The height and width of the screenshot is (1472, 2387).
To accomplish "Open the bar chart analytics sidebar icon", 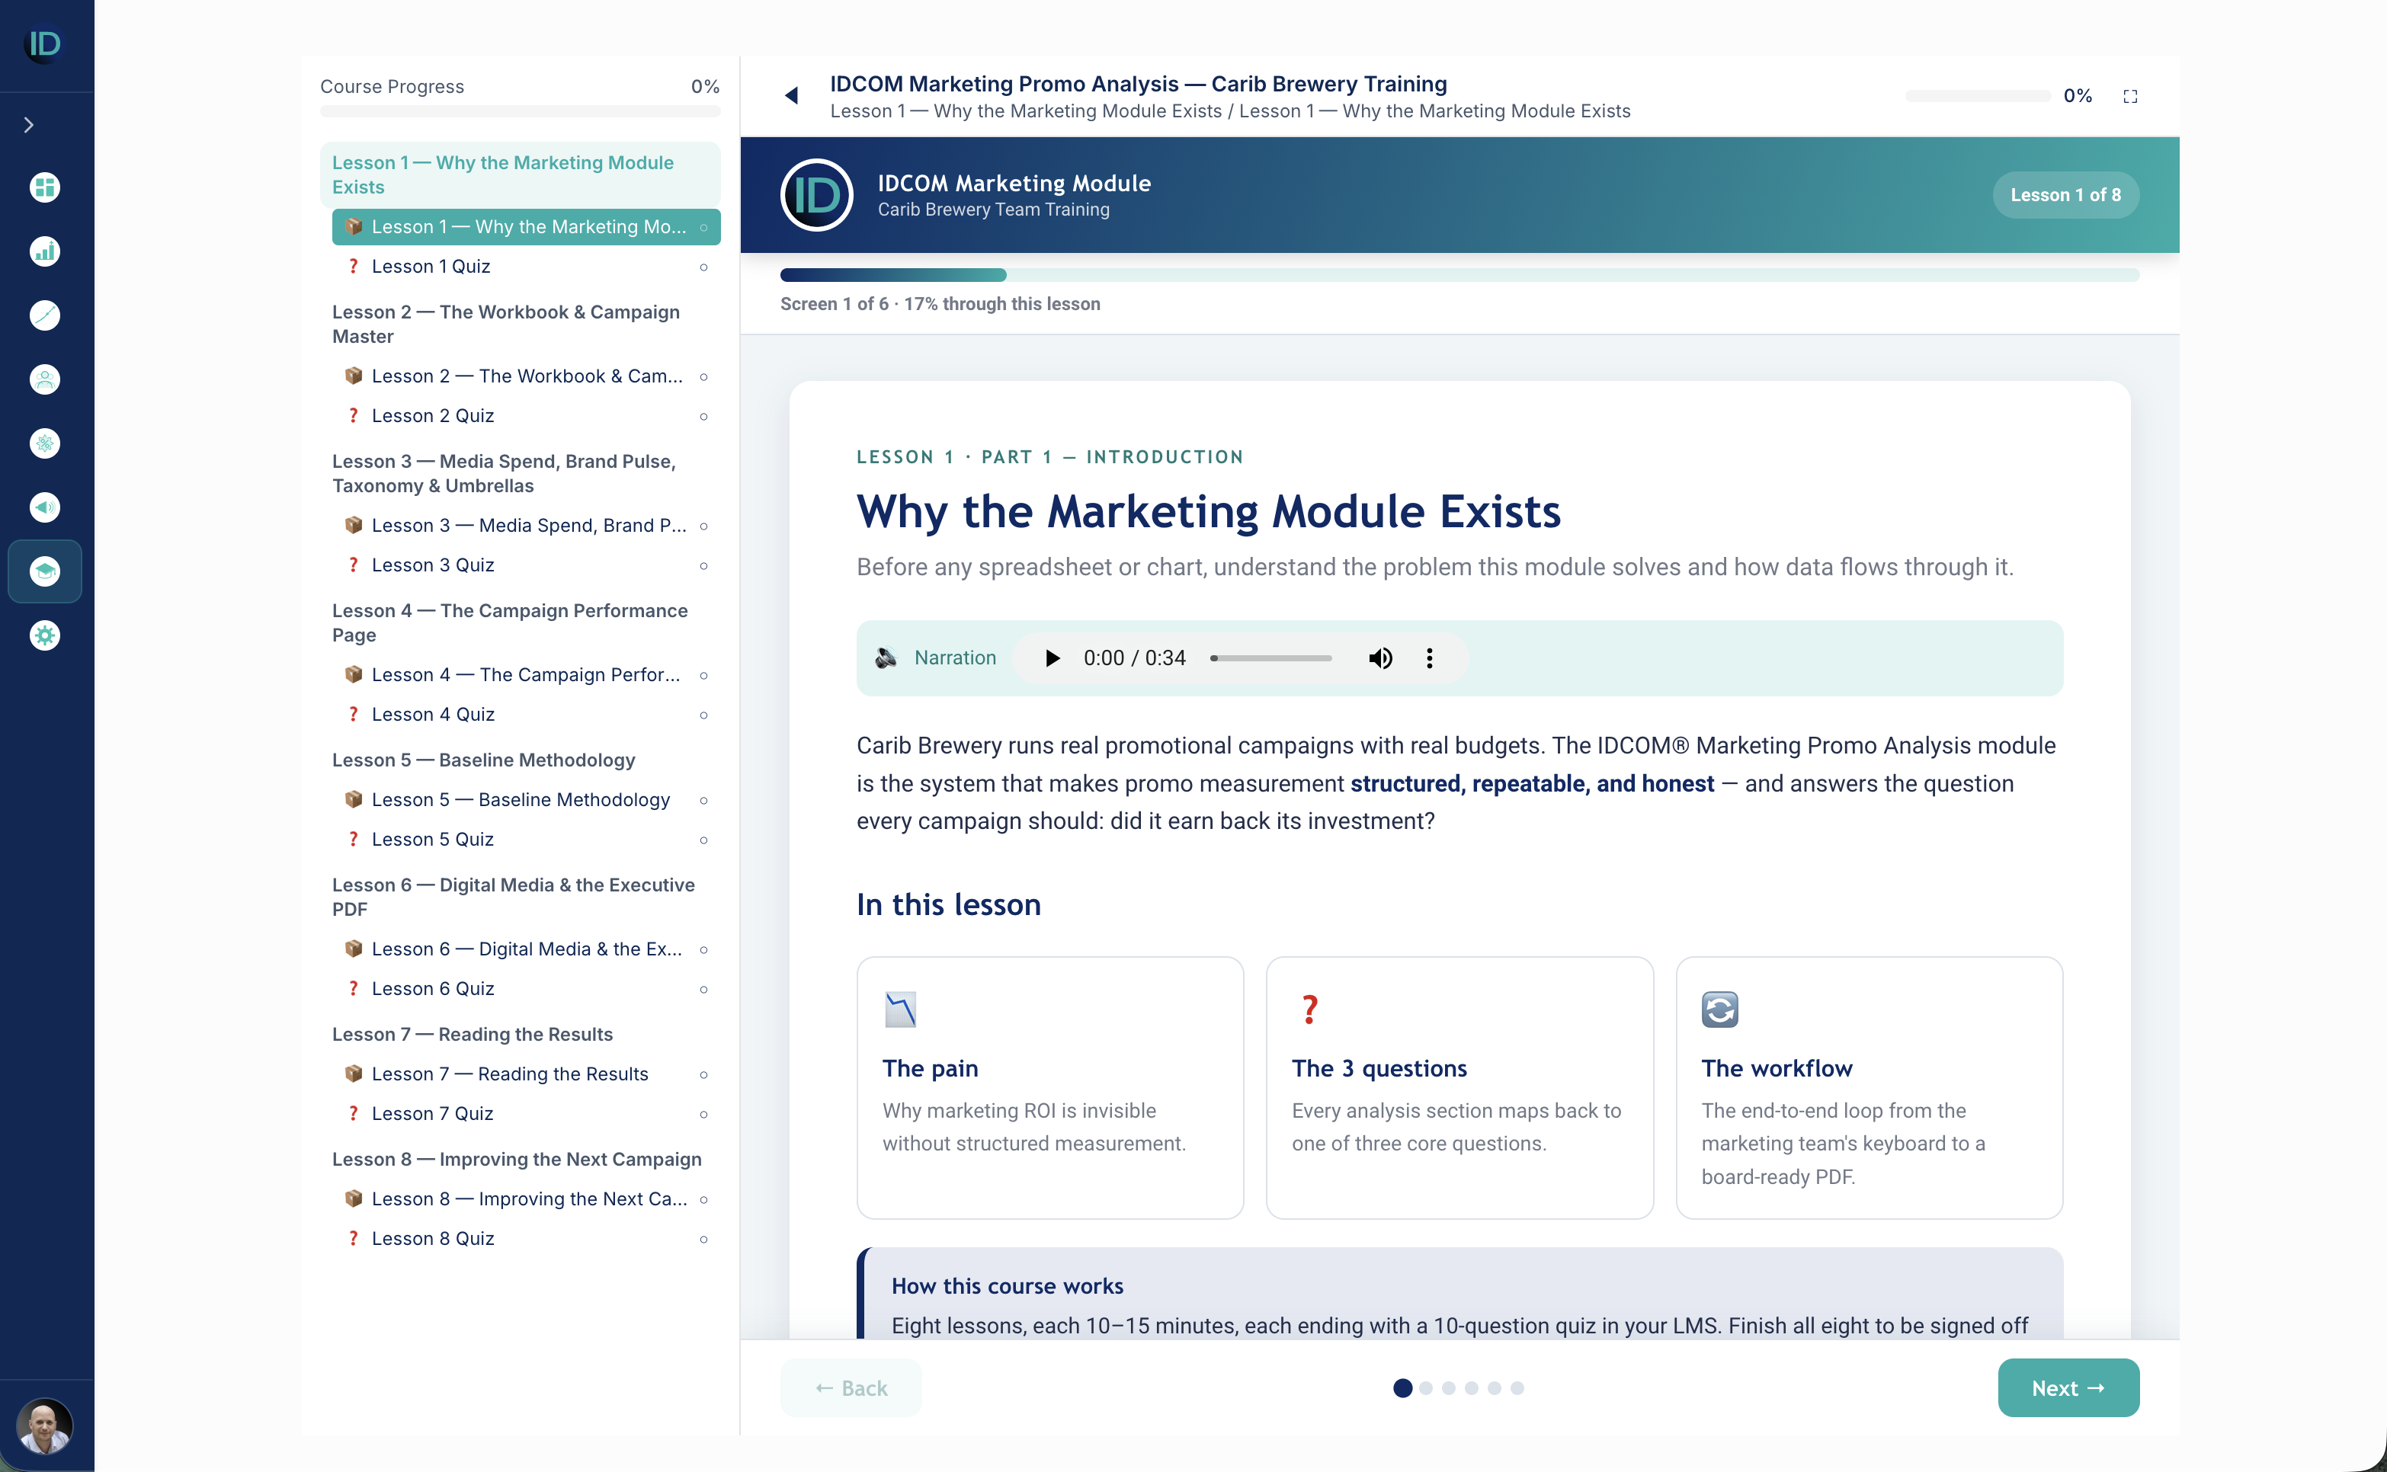I will [45, 251].
